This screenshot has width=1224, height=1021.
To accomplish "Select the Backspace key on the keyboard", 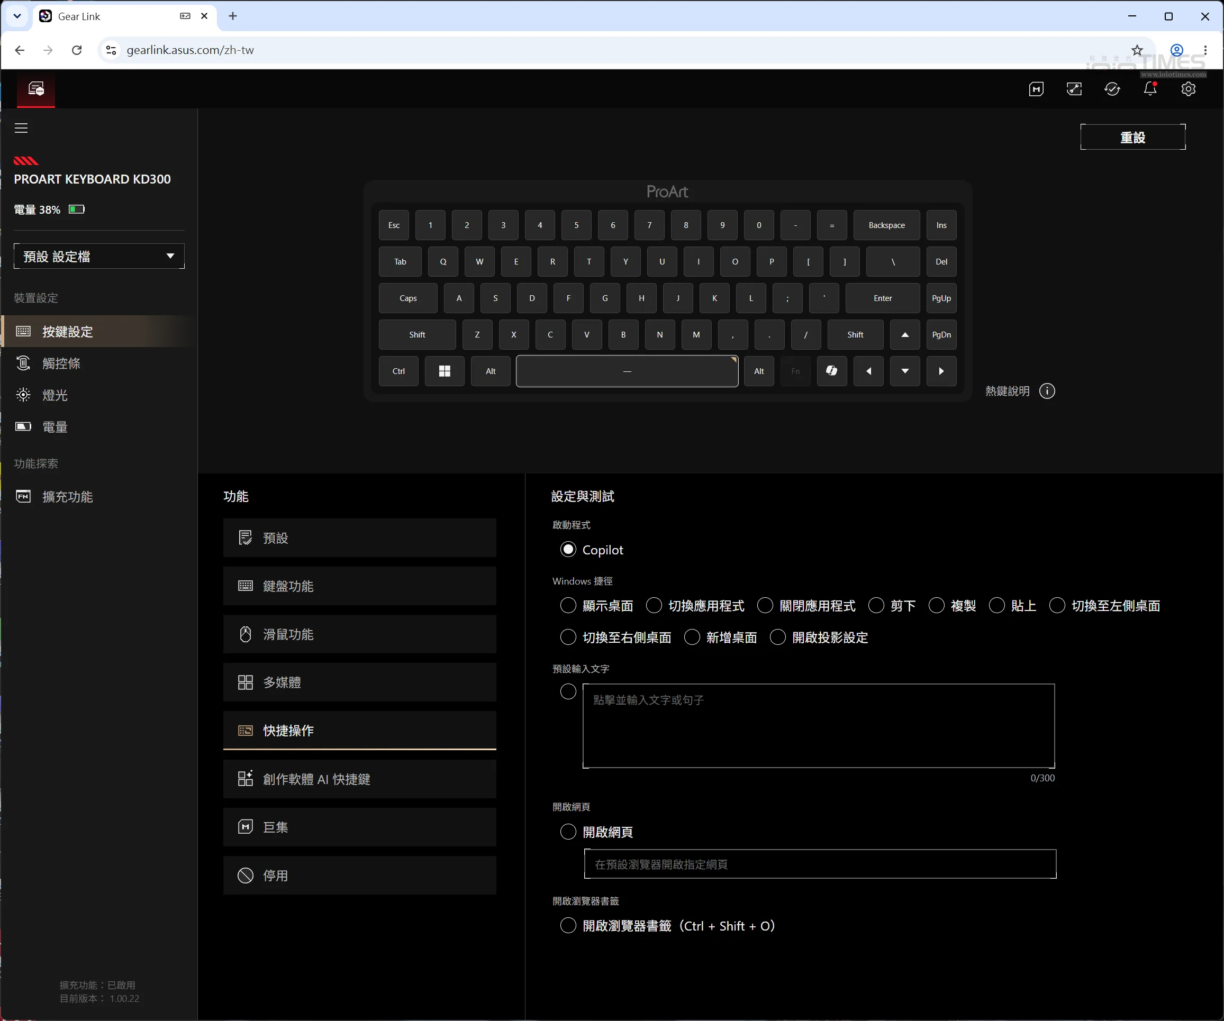I will click(886, 225).
